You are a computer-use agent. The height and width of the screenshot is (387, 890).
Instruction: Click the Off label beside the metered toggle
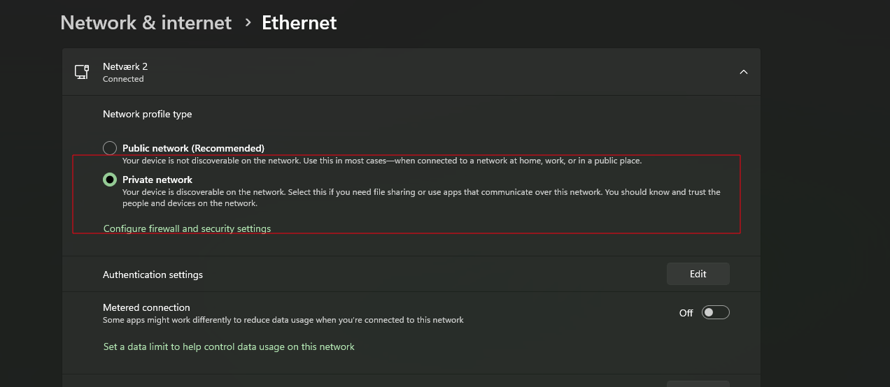[x=686, y=313]
